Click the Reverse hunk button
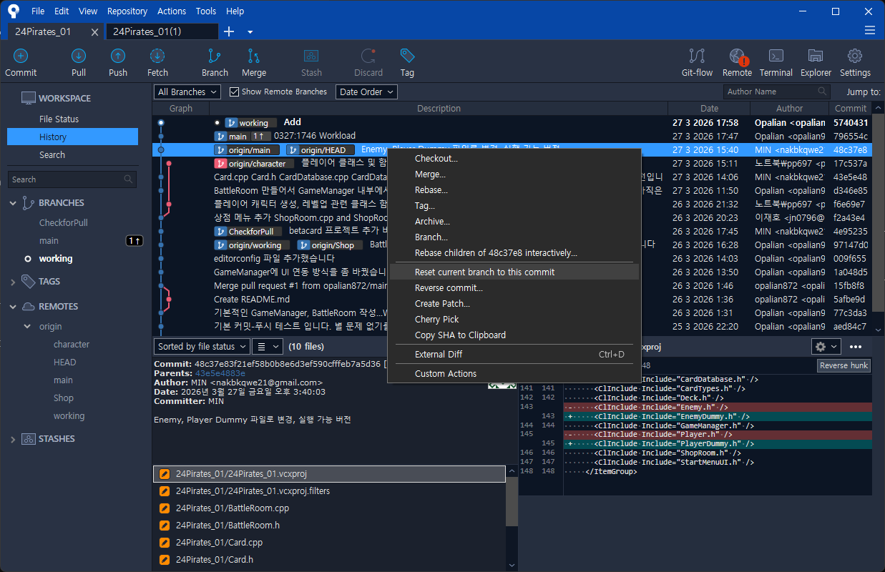Viewport: 885px width, 572px height. click(x=844, y=365)
